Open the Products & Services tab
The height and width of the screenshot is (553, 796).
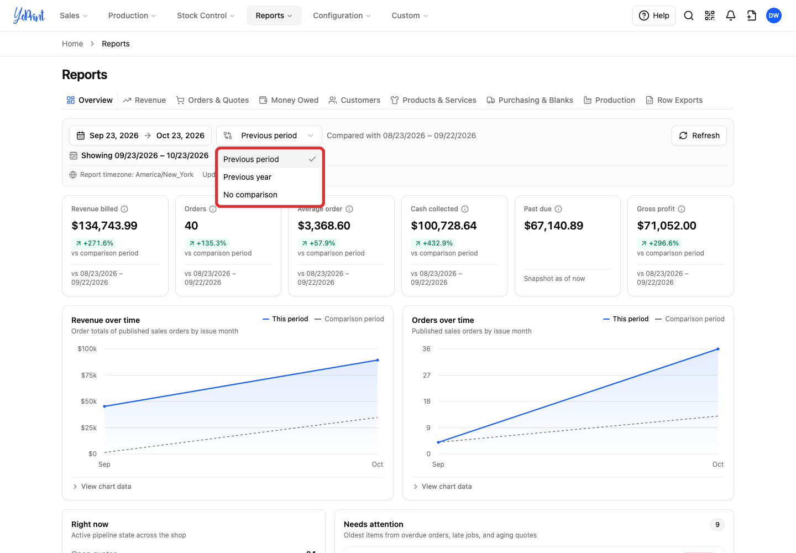pyautogui.click(x=433, y=100)
